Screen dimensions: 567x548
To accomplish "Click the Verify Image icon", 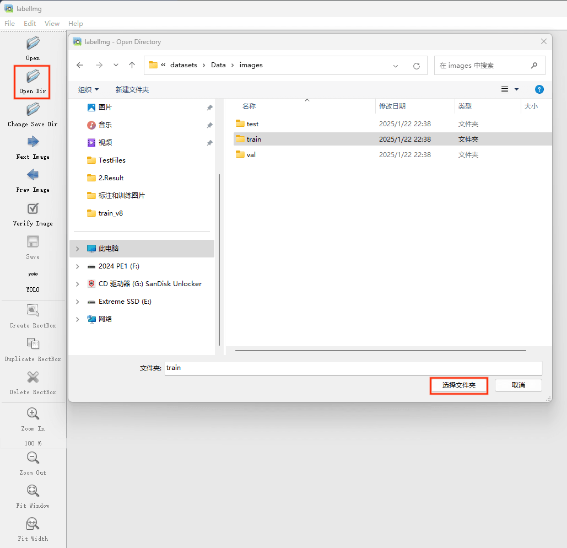I will [33, 209].
